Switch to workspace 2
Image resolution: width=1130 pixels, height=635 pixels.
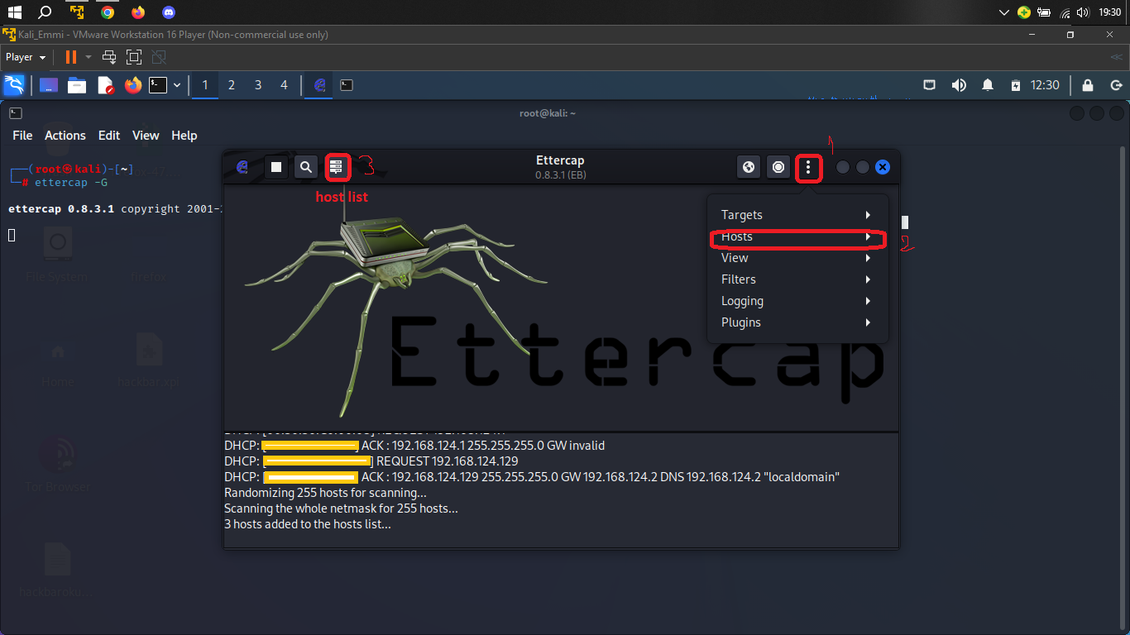pos(232,85)
